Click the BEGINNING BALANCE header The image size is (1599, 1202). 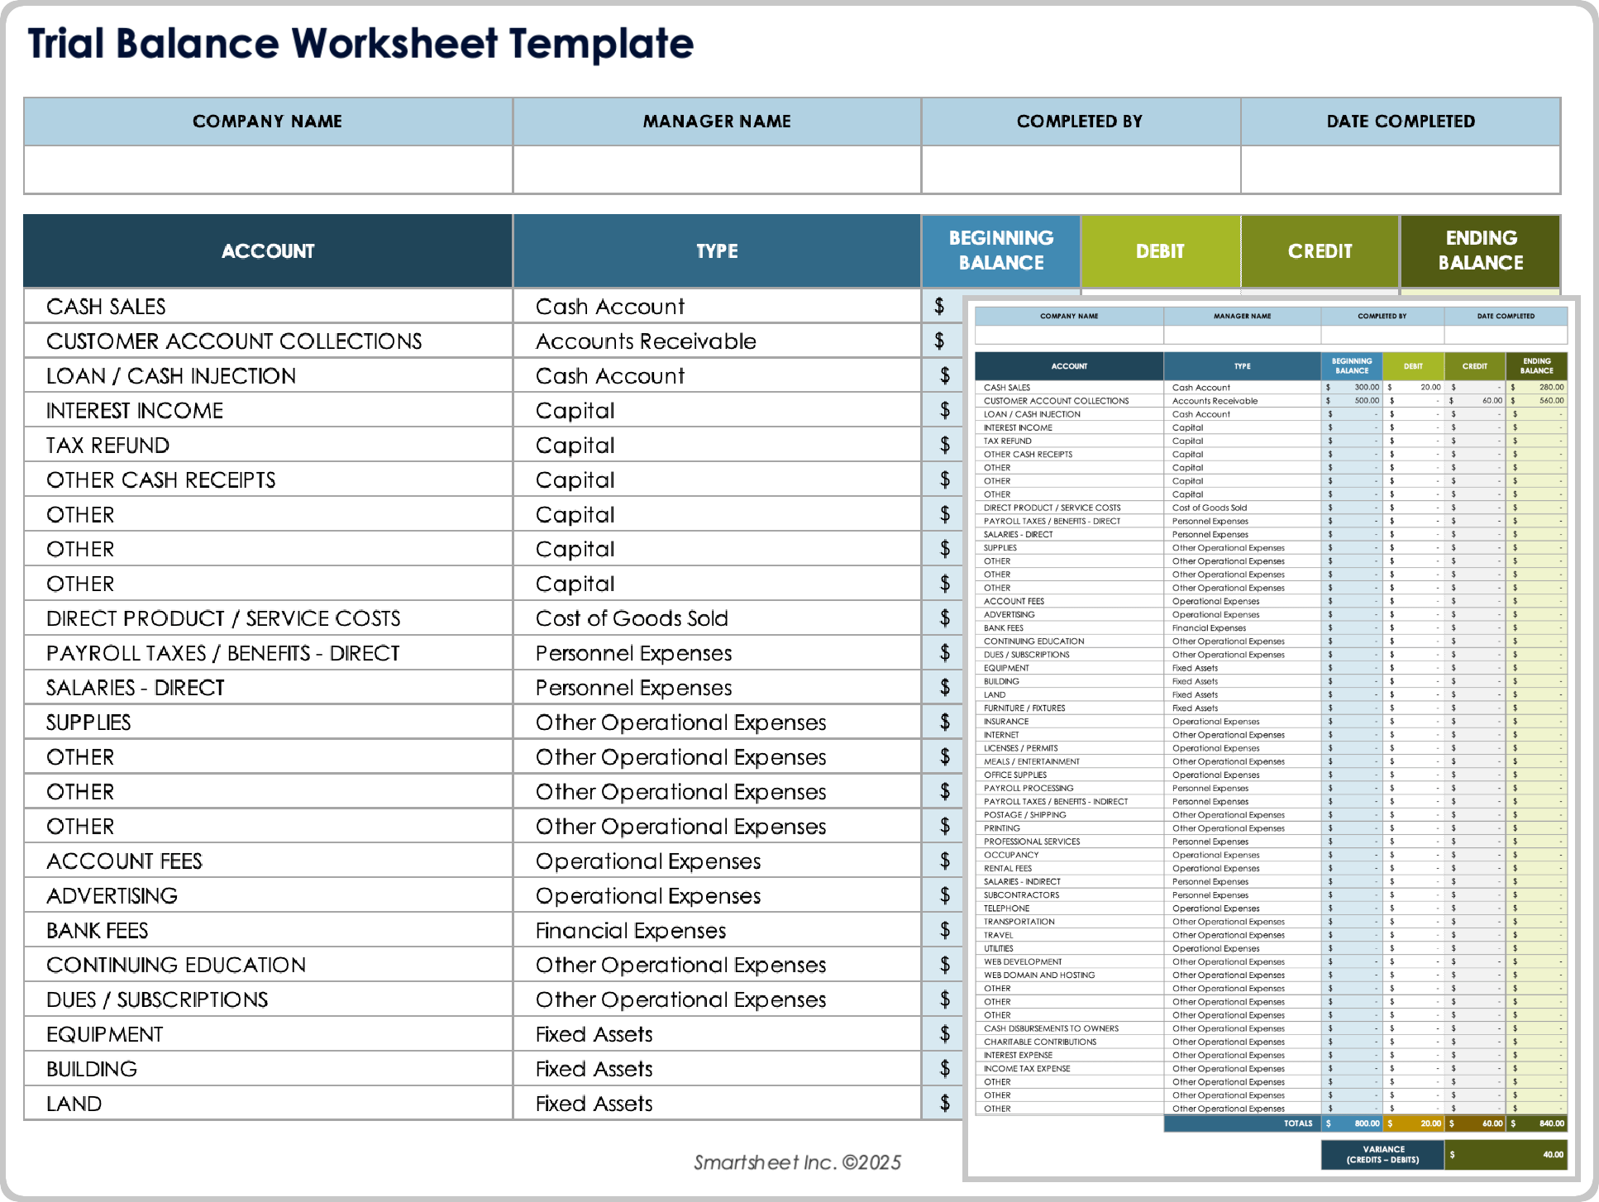(1002, 250)
